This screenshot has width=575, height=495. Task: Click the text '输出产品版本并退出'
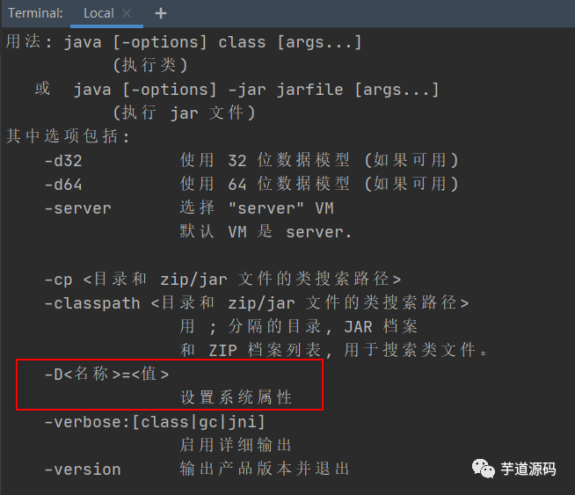[265, 469]
